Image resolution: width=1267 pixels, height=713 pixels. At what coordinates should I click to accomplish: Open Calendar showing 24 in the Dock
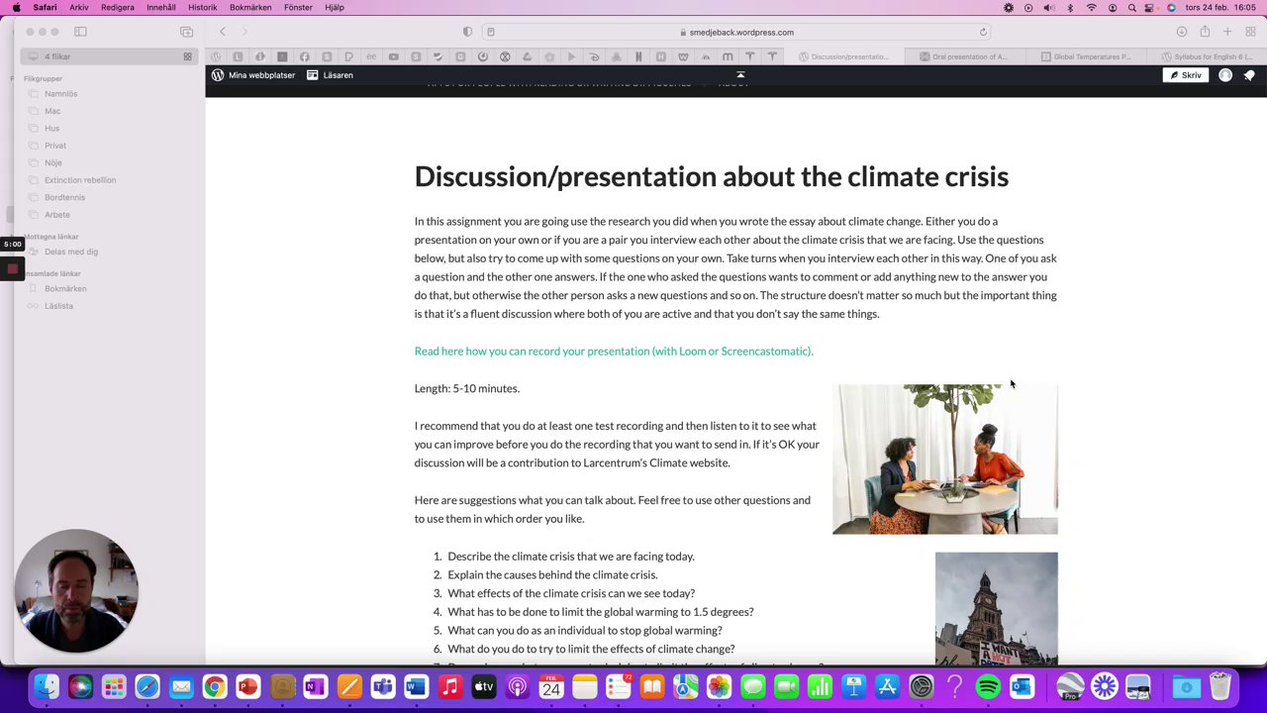click(550, 686)
